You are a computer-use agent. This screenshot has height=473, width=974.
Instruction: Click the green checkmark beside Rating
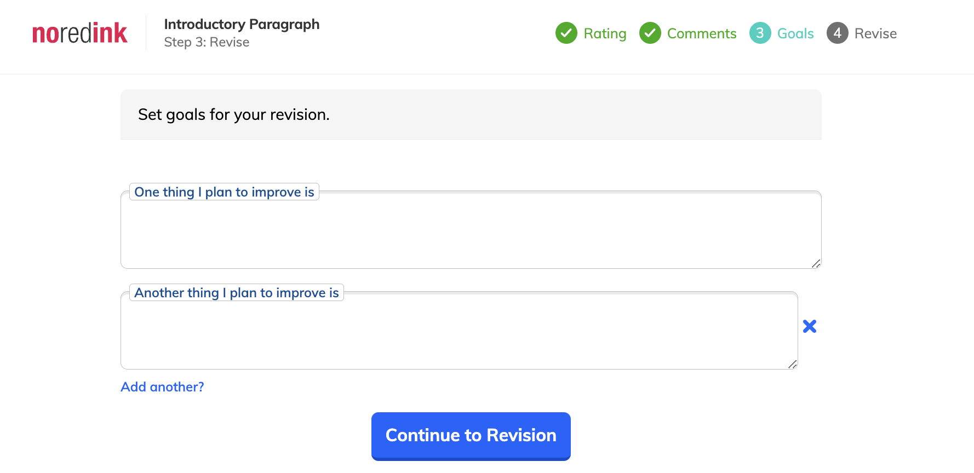click(x=566, y=33)
